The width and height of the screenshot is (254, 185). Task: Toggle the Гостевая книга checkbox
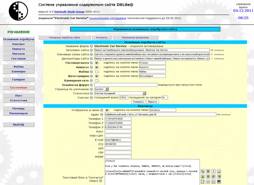point(97,63)
